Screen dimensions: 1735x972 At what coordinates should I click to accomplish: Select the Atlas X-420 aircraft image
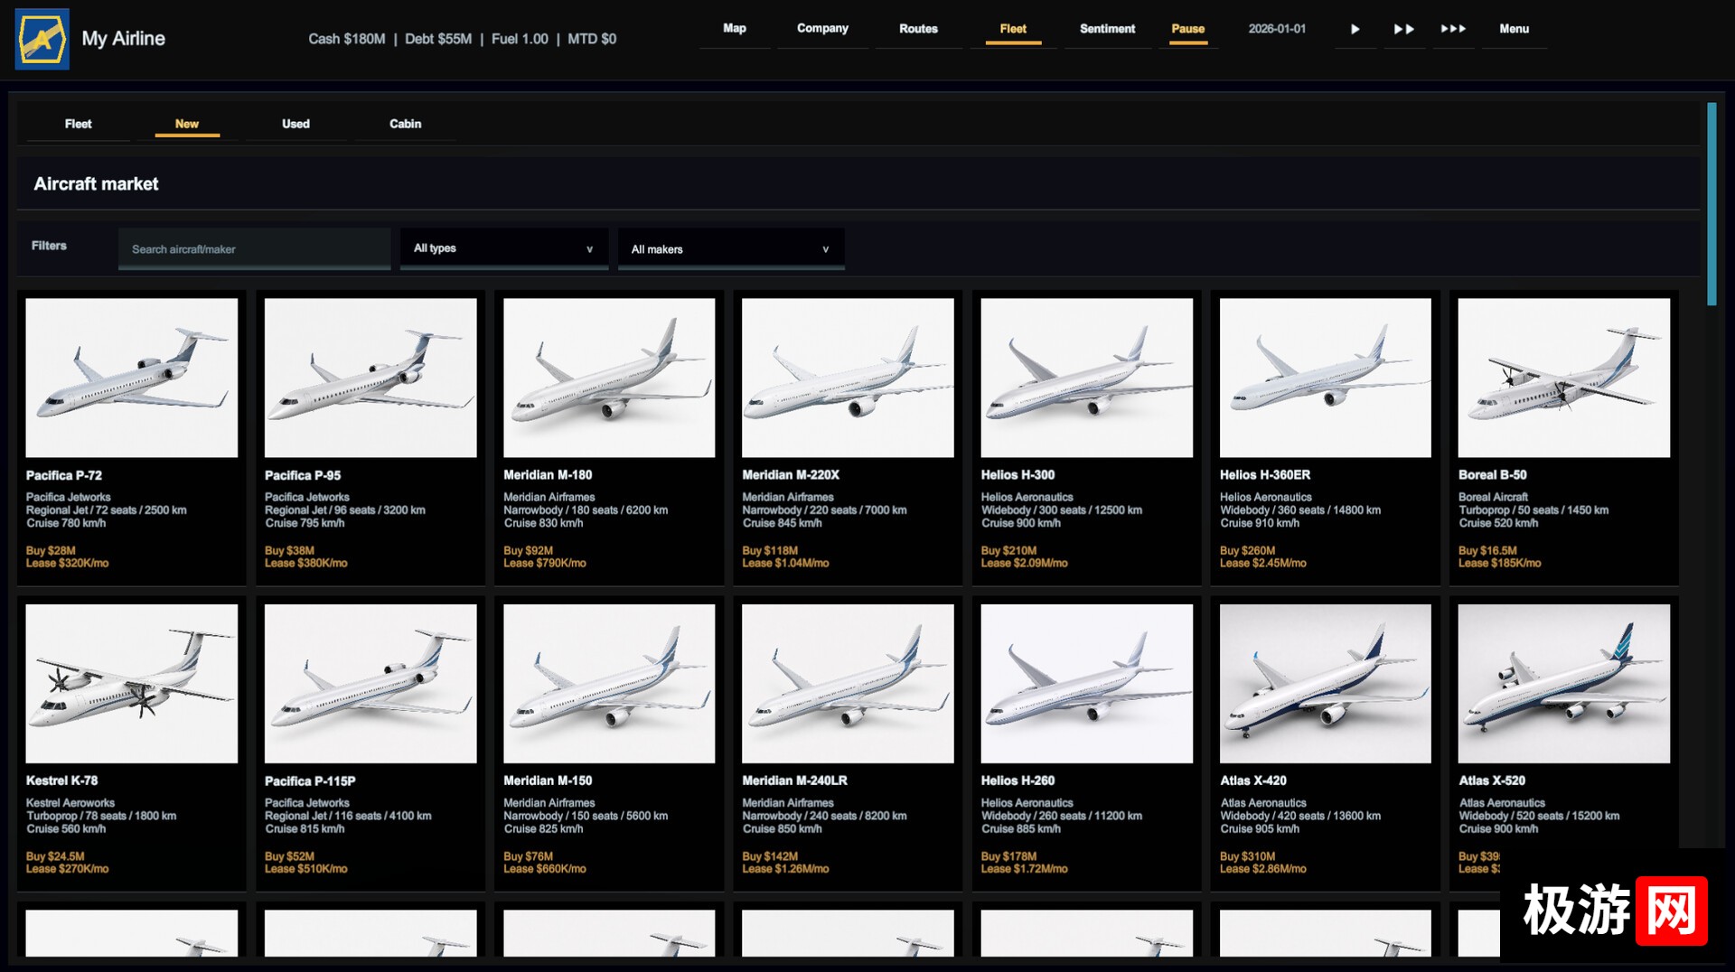coord(1326,684)
